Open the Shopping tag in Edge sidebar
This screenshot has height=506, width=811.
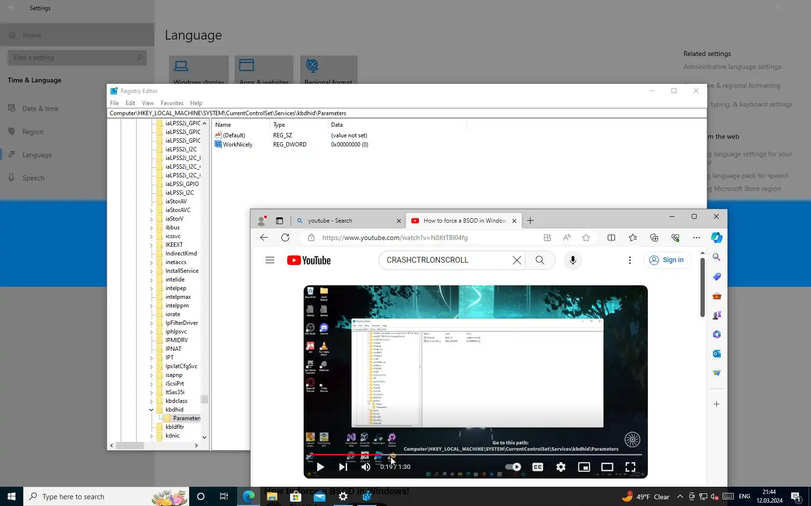[717, 277]
